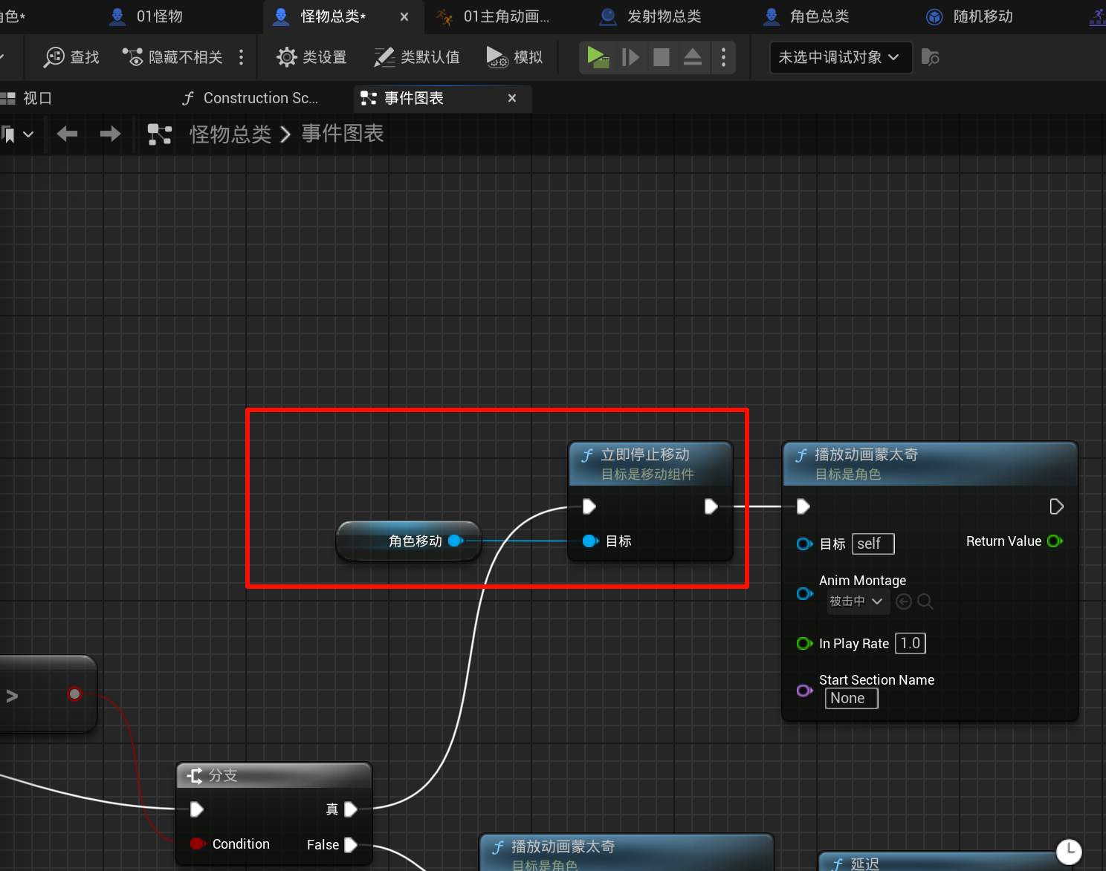1106x871 pixels.
Task: Switch to the 发射物总类 tab
Action: (664, 16)
